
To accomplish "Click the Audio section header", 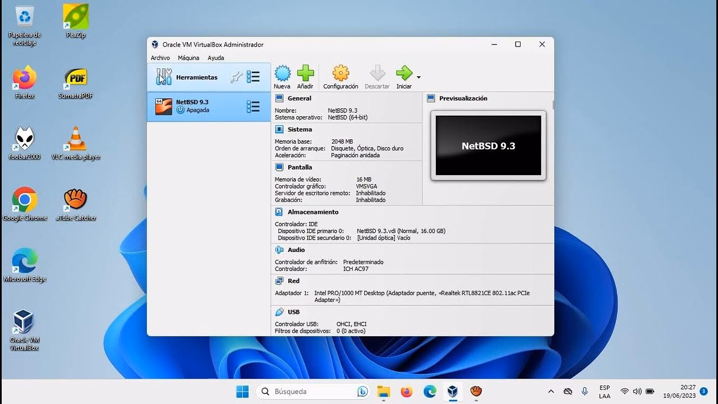I will click(x=296, y=250).
